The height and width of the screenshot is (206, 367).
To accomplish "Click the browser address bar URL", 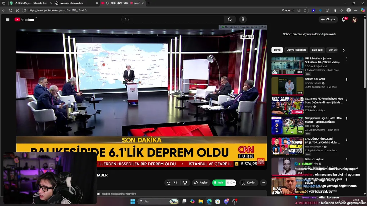I will point(58,10).
